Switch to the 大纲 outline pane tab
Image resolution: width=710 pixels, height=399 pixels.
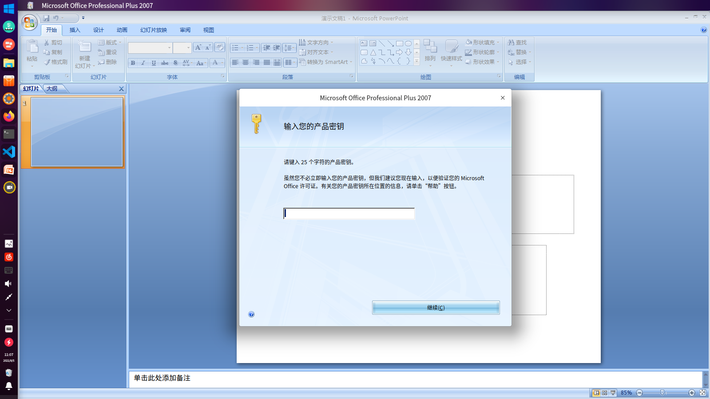click(x=52, y=89)
